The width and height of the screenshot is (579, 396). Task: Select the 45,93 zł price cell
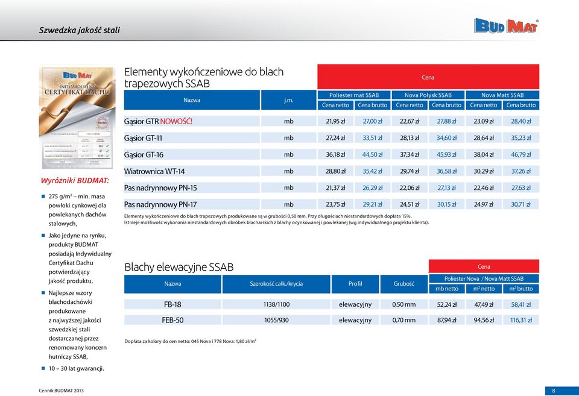tap(446, 154)
